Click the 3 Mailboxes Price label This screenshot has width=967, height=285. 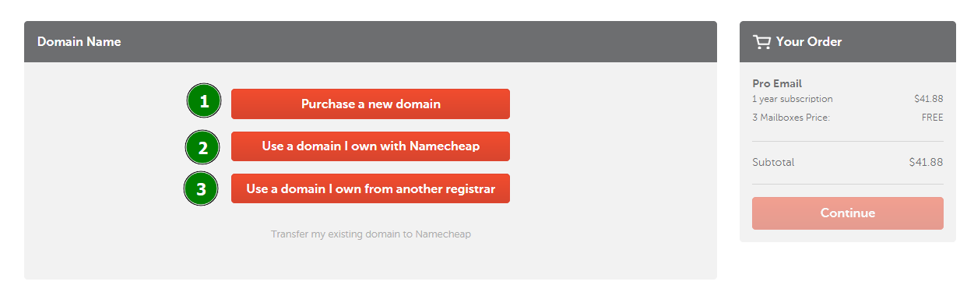coord(791,118)
